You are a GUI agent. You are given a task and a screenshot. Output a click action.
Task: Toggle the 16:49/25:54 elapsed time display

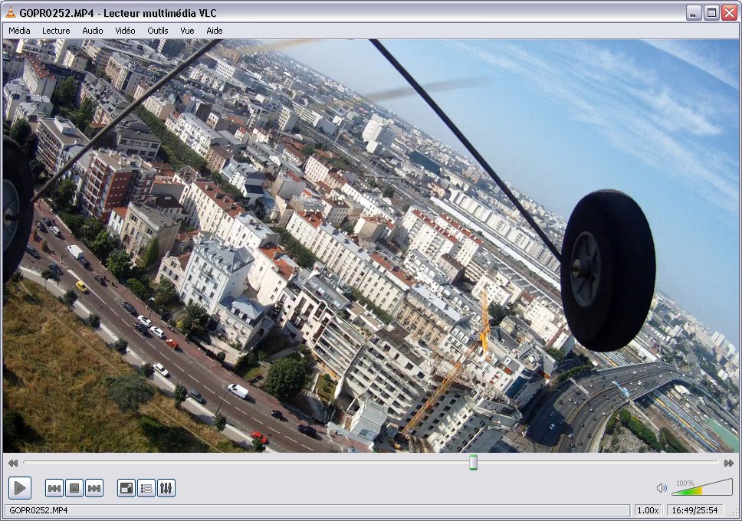(x=694, y=510)
